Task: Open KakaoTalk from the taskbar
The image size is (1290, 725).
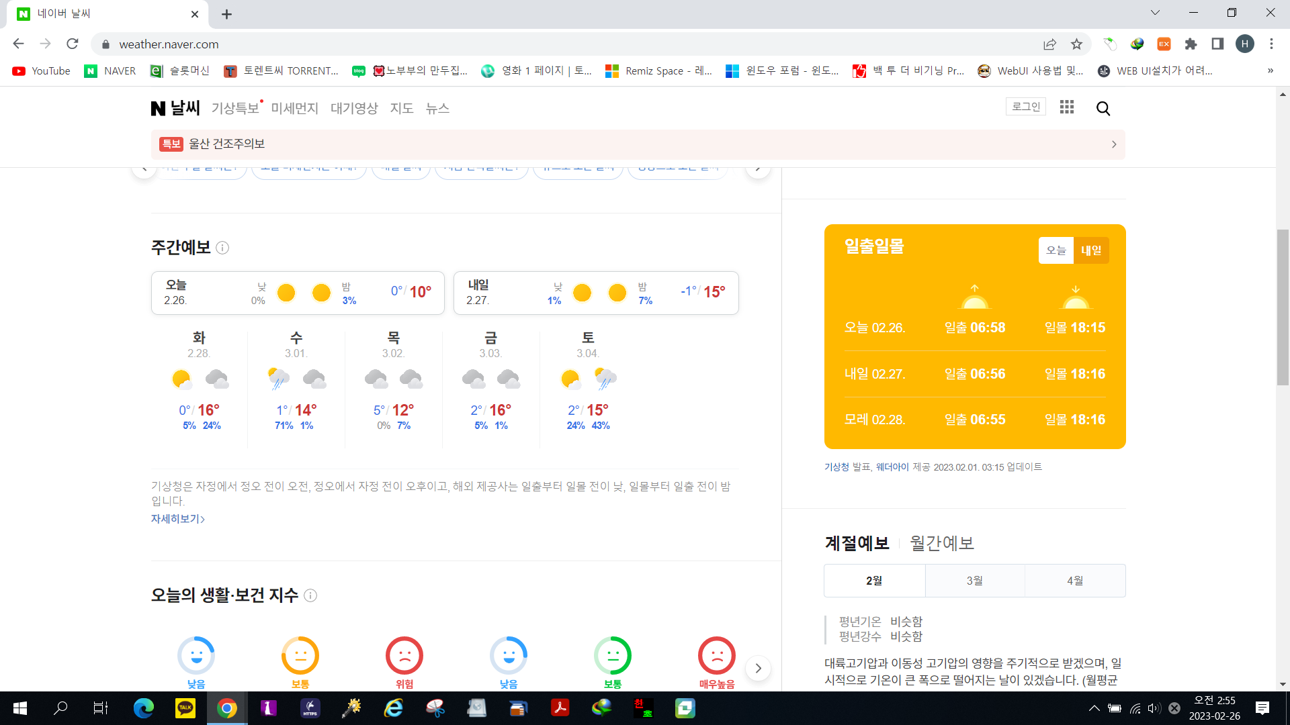Action: pos(185,708)
